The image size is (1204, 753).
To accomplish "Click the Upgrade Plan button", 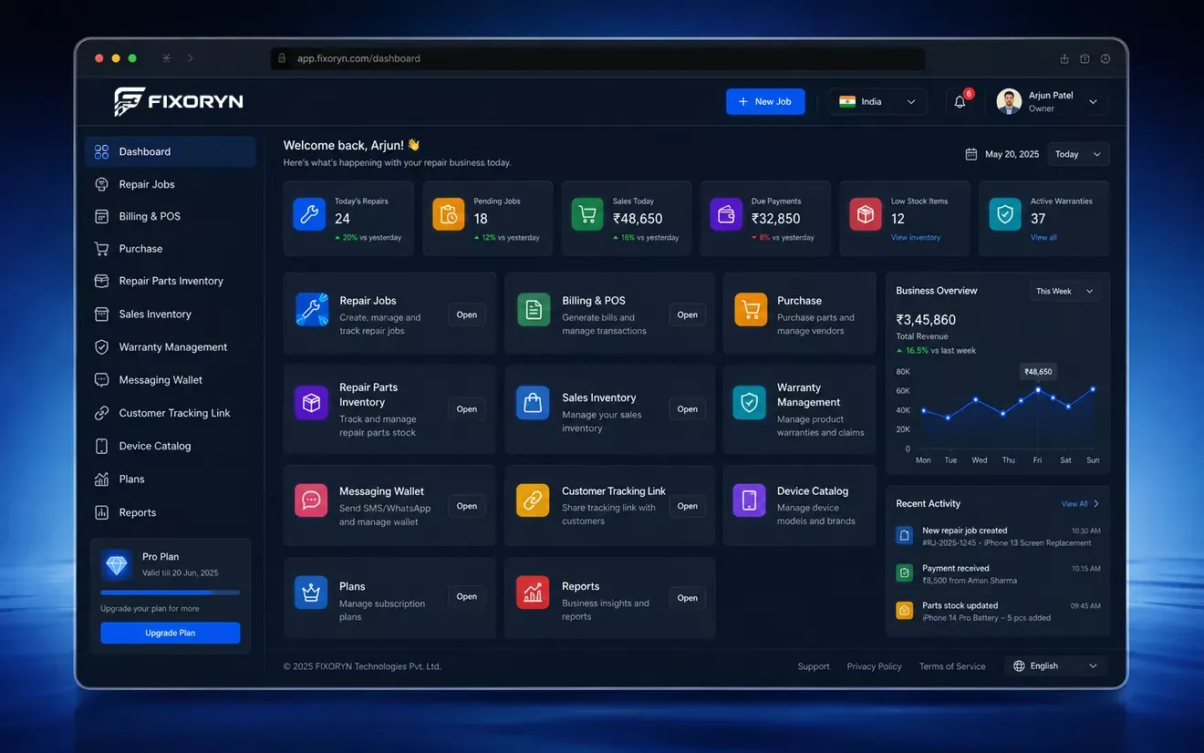I will click(171, 633).
